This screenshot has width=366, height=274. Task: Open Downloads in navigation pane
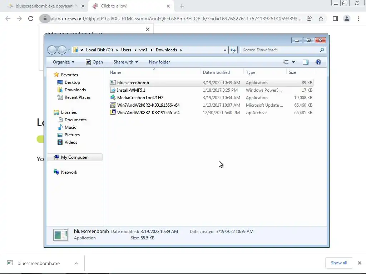tap(71, 90)
